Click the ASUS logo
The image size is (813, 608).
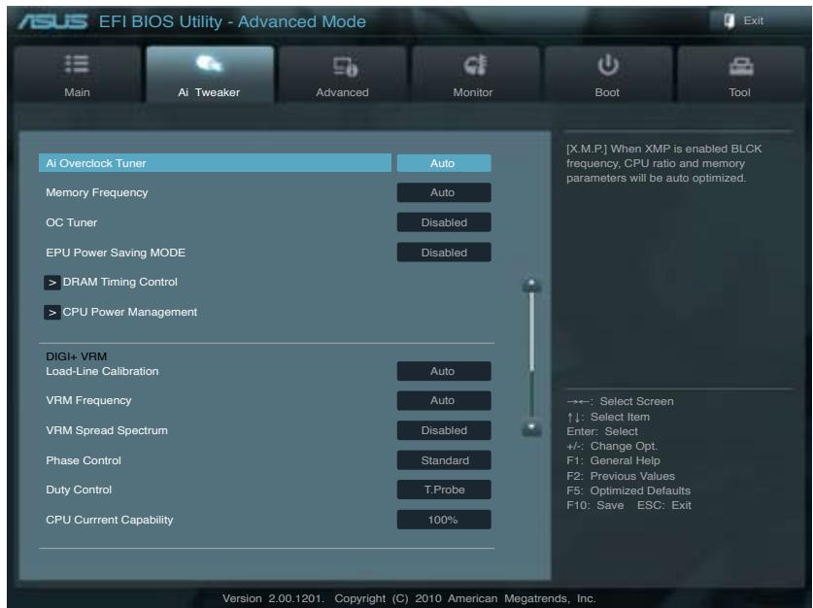(x=52, y=21)
